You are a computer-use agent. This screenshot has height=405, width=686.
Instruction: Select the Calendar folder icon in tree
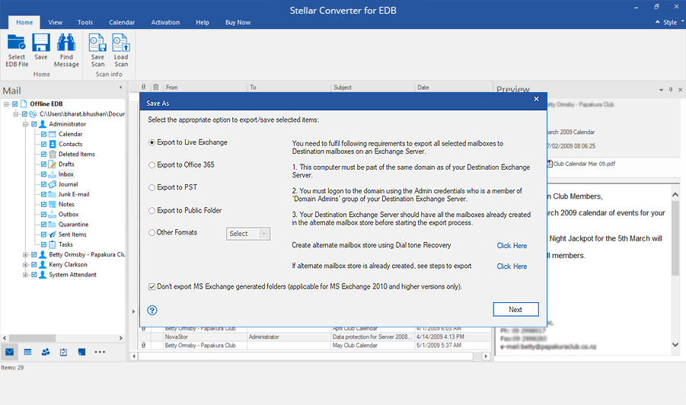coord(52,134)
